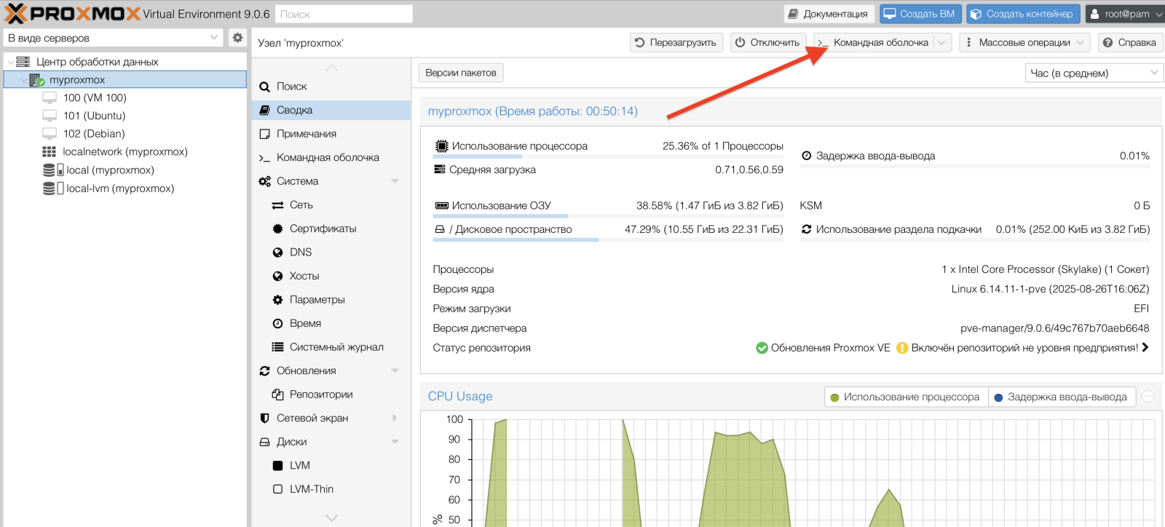Click the repository status arrow at the end of the Статус репозитория row
This screenshot has width=1165, height=527.
coord(1145,348)
